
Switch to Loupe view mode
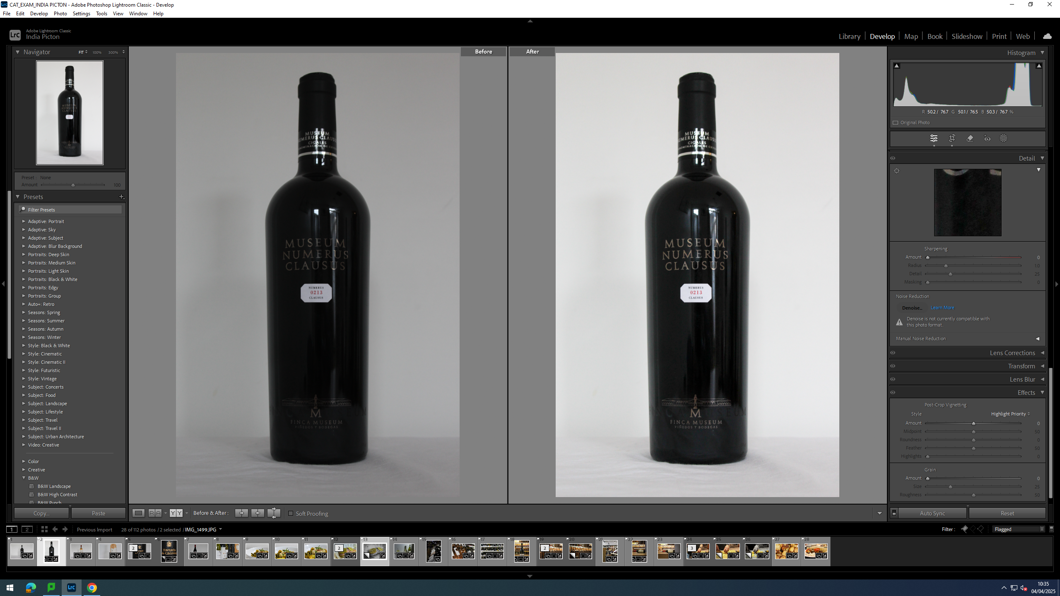coord(138,513)
